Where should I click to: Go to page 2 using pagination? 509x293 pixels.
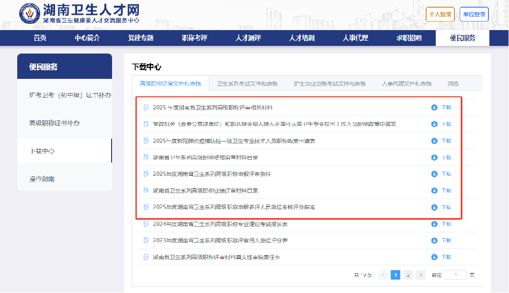408,275
